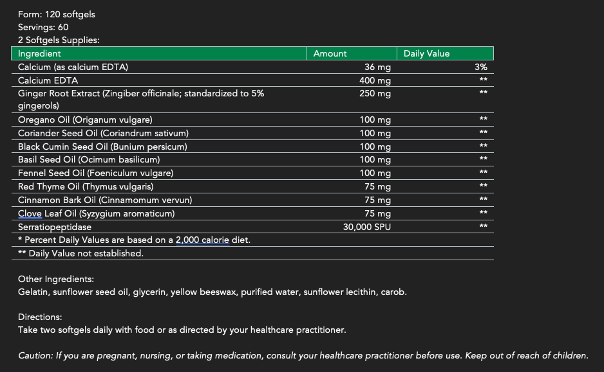
Task: Select the Calcium (as calcium EDTA) cell
Action: [73, 67]
